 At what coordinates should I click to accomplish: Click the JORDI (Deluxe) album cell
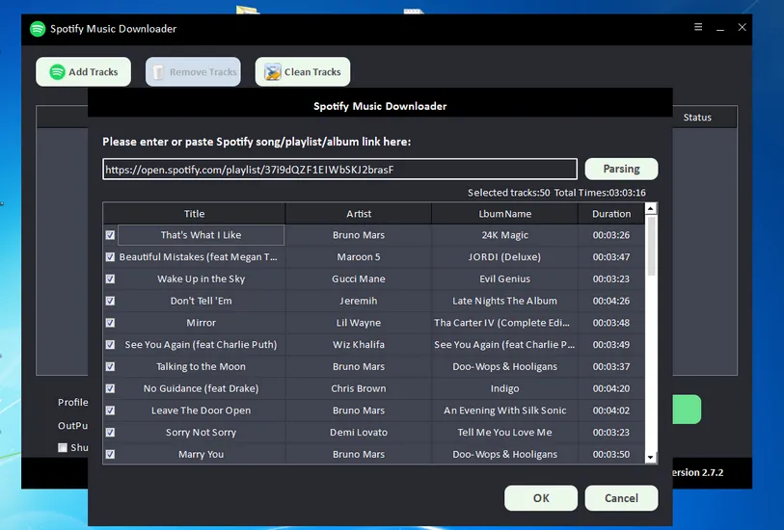tap(504, 256)
